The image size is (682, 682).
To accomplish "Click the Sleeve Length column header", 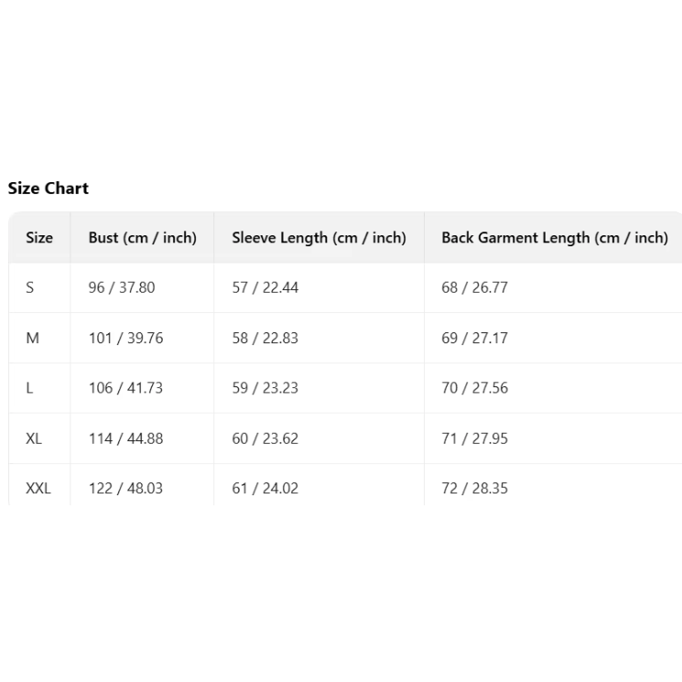I will (x=319, y=238).
